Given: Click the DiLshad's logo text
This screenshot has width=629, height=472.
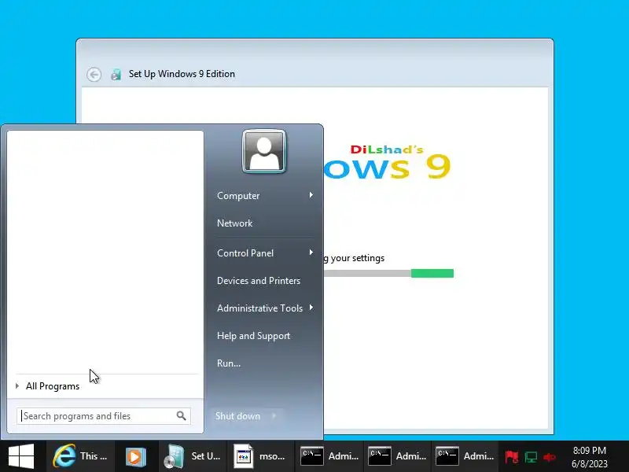Looking at the screenshot, I should (387, 149).
